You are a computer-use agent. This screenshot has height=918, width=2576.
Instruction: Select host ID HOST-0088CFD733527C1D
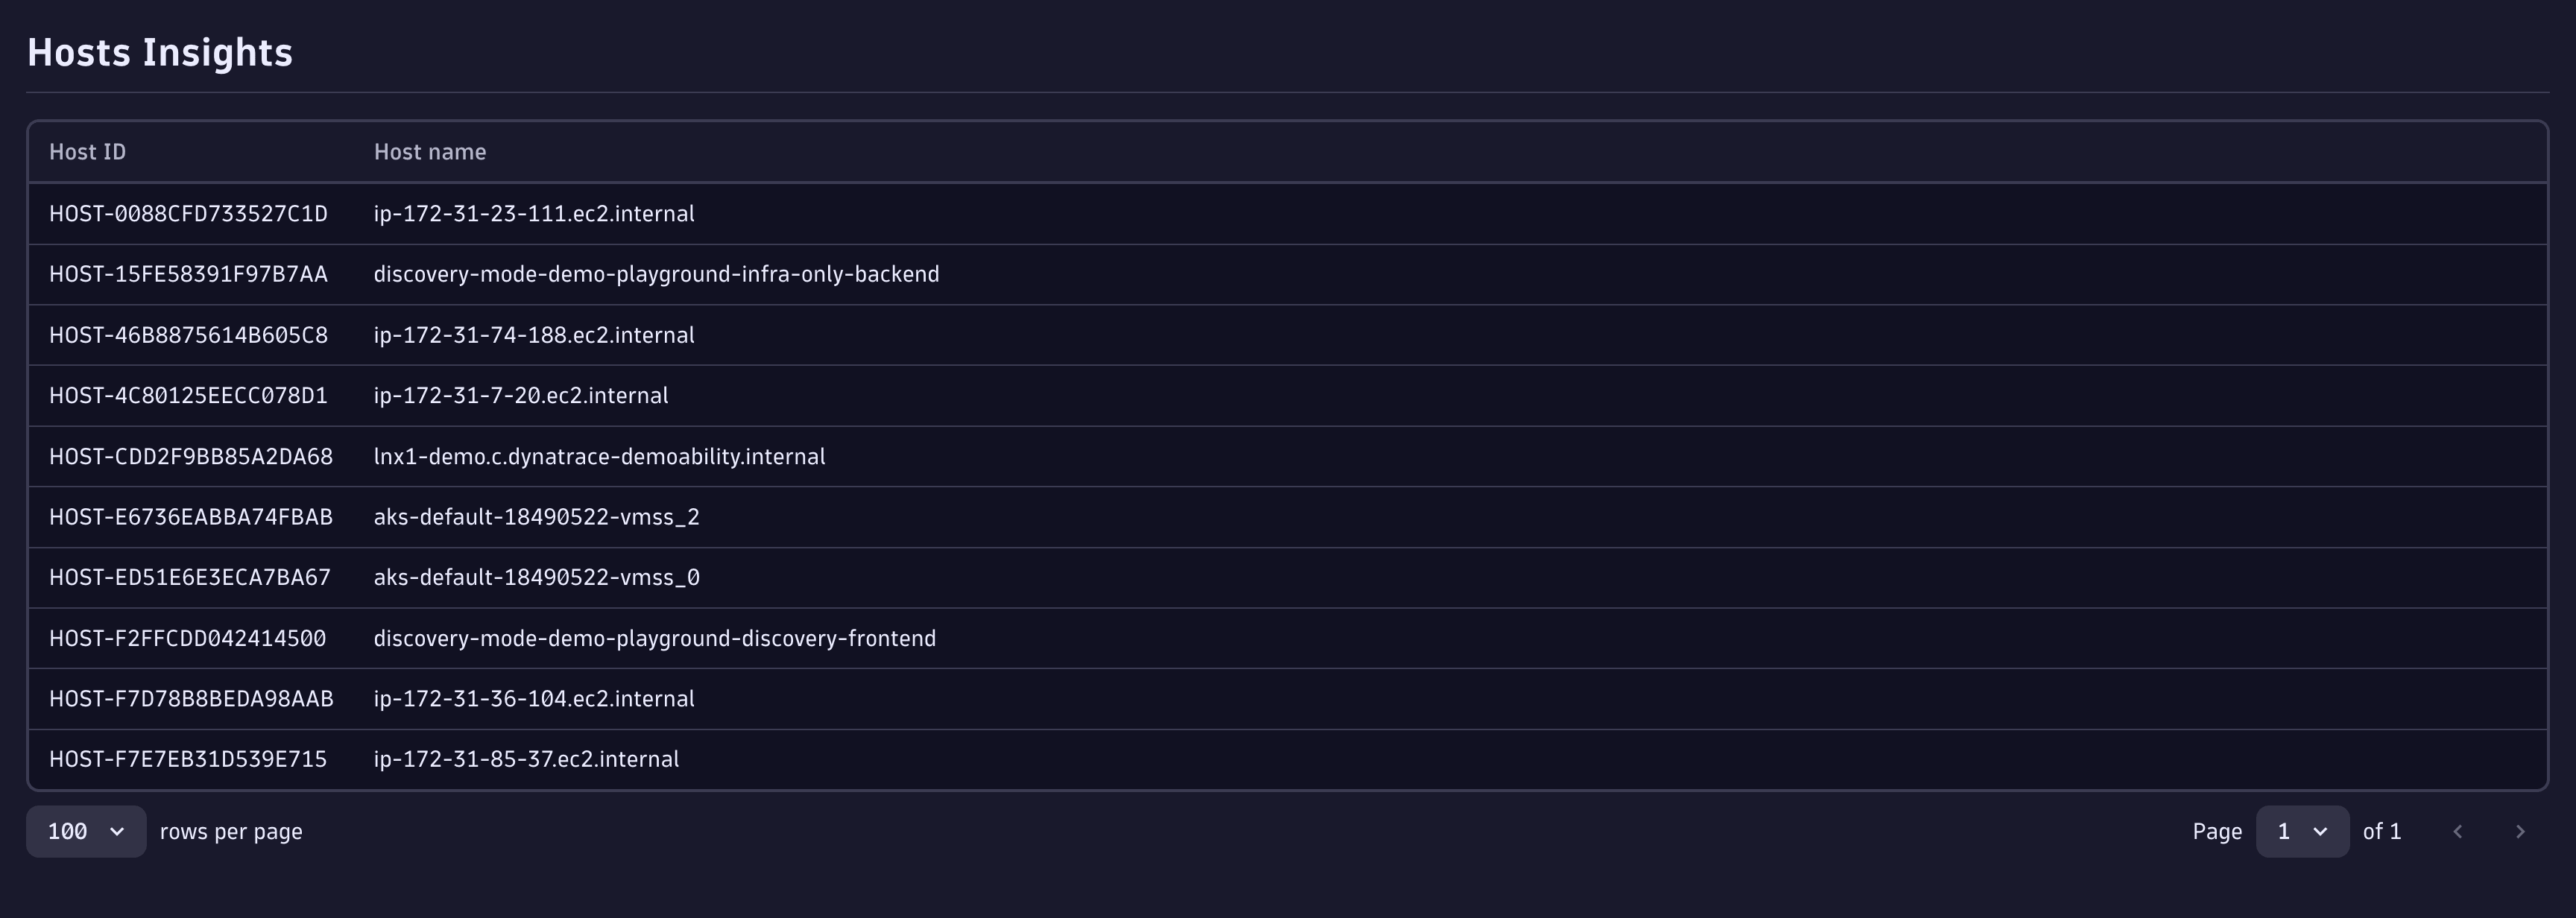point(188,214)
